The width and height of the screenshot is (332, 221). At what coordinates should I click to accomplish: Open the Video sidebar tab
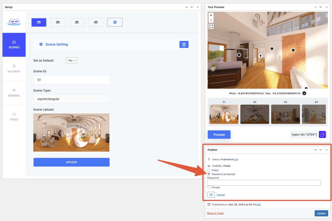click(14, 117)
